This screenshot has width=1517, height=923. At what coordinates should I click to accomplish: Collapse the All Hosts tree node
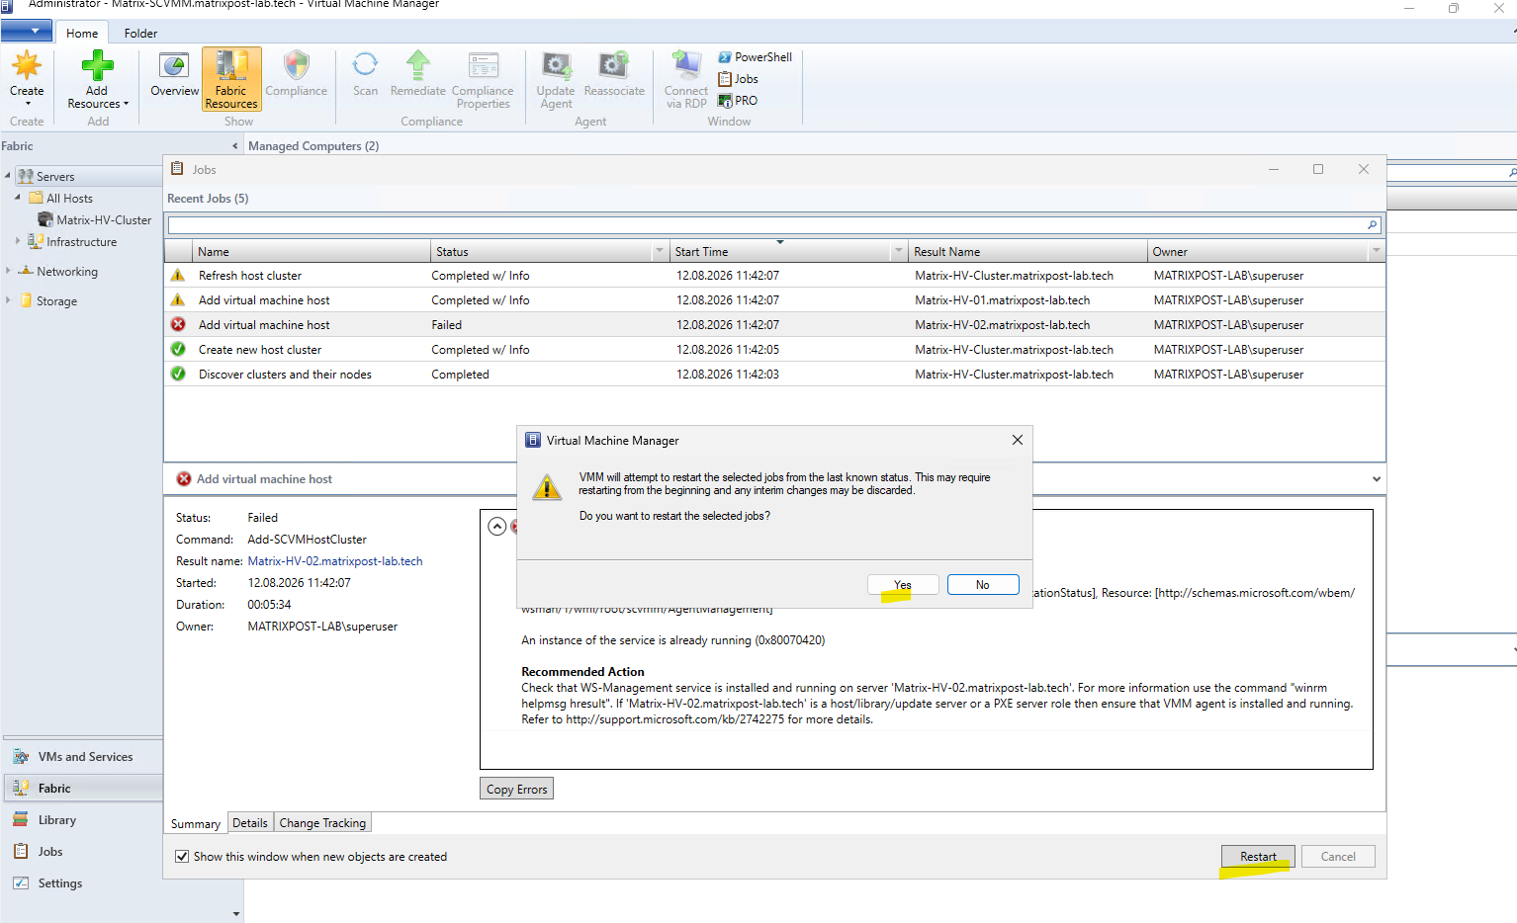(18, 198)
